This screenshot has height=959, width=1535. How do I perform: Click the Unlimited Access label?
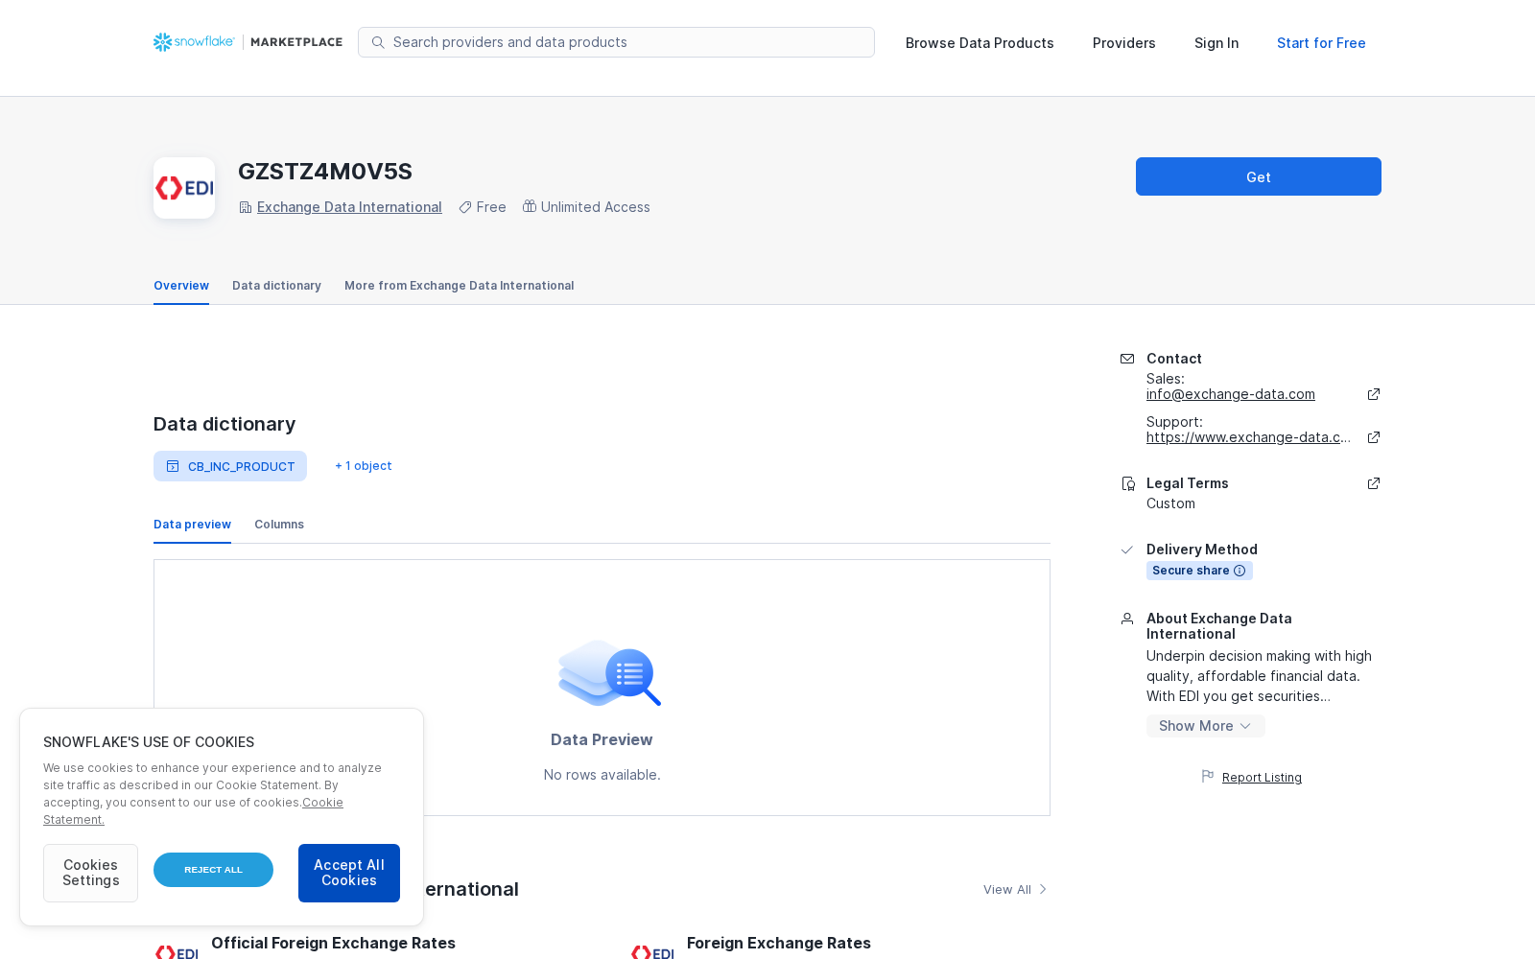click(x=595, y=207)
